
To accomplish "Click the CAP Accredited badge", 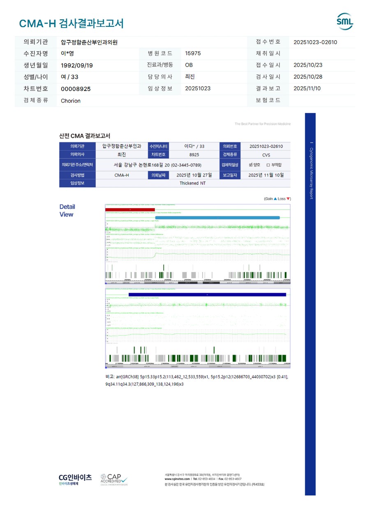I will click(x=114, y=479).
